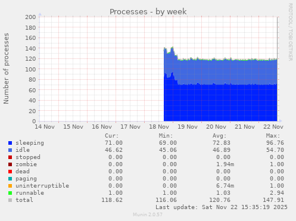Screen dimensions: 296x221
Task: Click idle minimum value 45.06
Action: (x=168, y=150)
